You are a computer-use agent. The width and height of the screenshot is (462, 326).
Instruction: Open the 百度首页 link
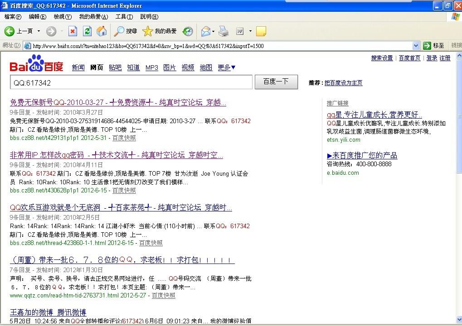click(x=409, y=58)
